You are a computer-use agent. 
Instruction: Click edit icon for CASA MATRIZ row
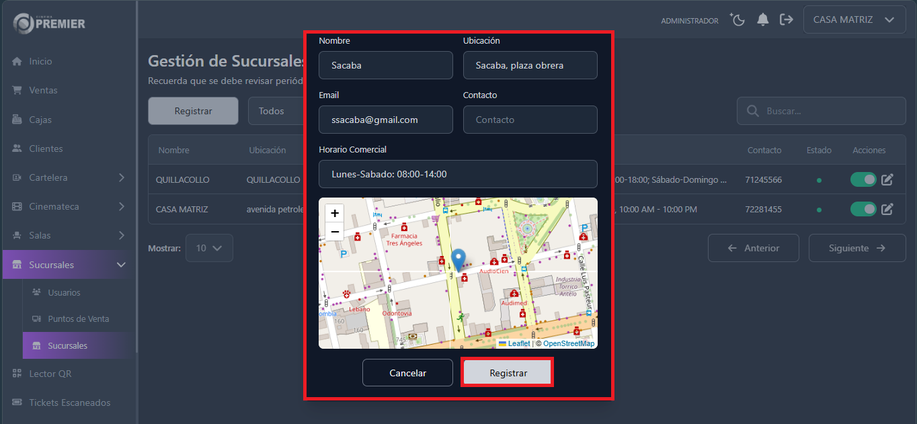[x=887, y=210]
